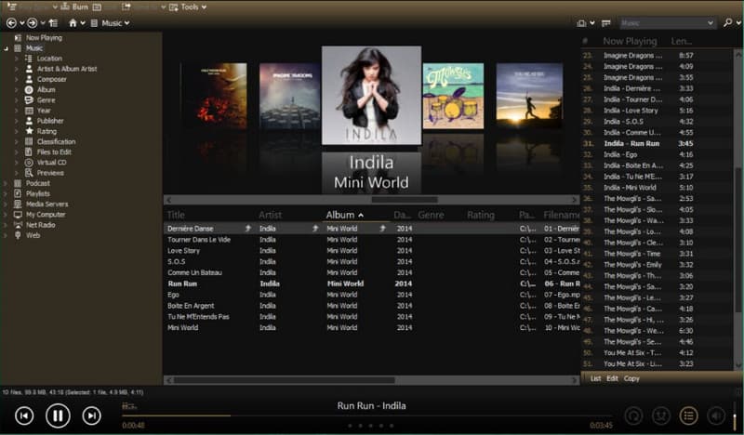Select The Mowgli's album cover thumbnail
This screenshot has width=744, height=435.
click(453, 96)
